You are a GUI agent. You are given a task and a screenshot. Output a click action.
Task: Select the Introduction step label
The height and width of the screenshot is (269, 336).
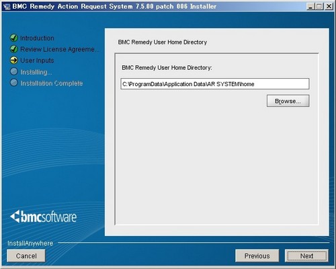tap(37, 38)
